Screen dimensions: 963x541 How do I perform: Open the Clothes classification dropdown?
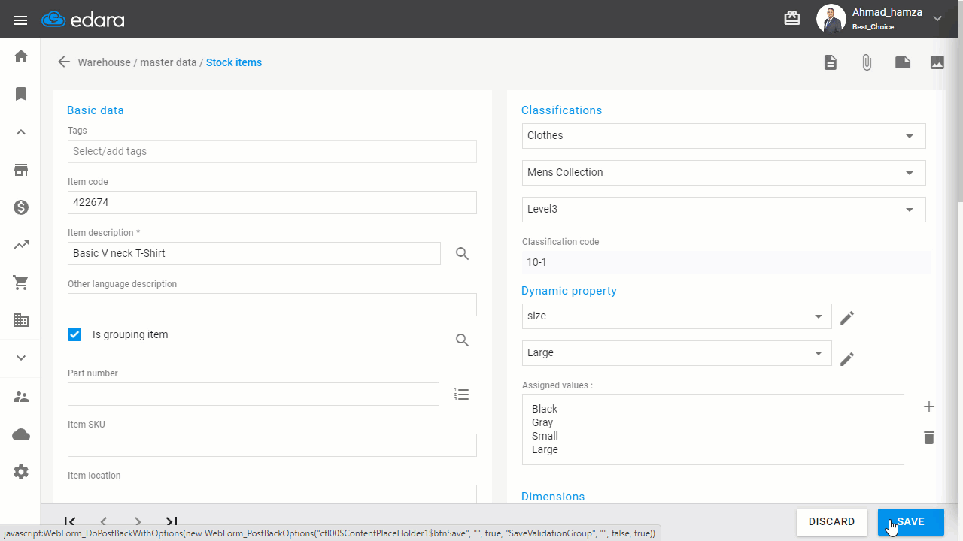724,136
